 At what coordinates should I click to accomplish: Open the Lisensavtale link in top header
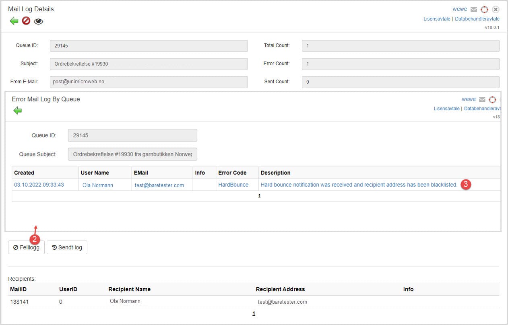(437, 19)
